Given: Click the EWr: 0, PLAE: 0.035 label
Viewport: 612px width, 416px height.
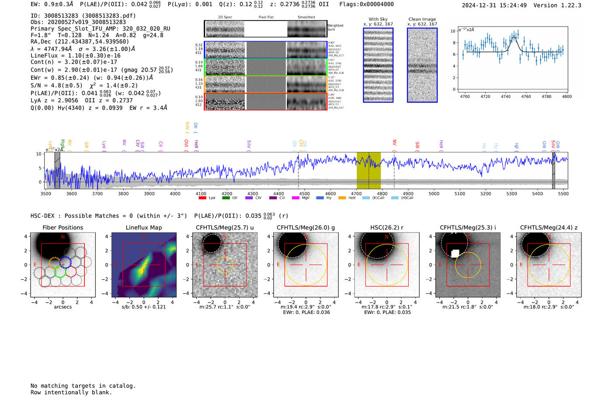Looking at the screenshot, I should (387, 313).
